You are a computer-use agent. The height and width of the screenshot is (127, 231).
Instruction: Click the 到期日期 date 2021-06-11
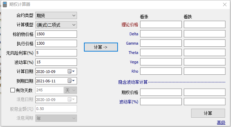(46, 81)
